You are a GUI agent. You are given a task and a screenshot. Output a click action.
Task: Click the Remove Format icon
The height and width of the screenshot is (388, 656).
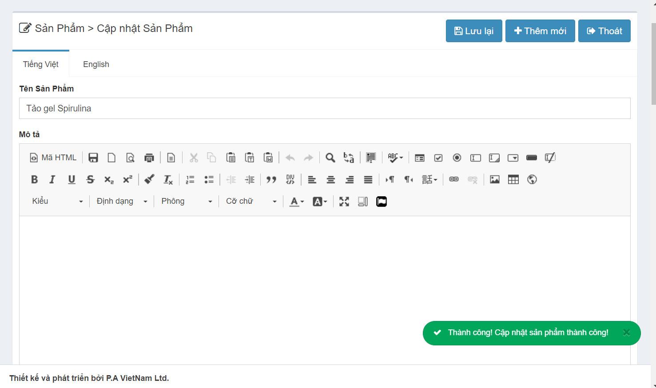point(168,179)
